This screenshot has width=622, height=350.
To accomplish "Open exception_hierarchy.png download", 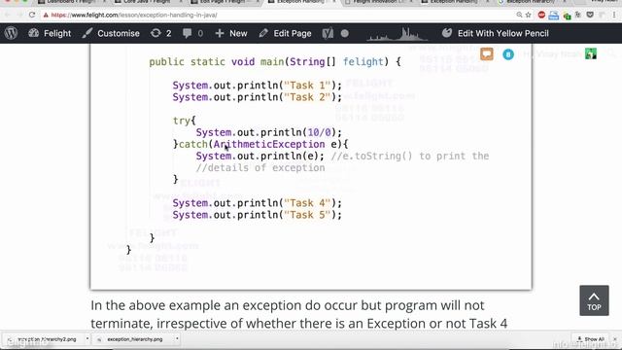I will [x=135, y=339].
